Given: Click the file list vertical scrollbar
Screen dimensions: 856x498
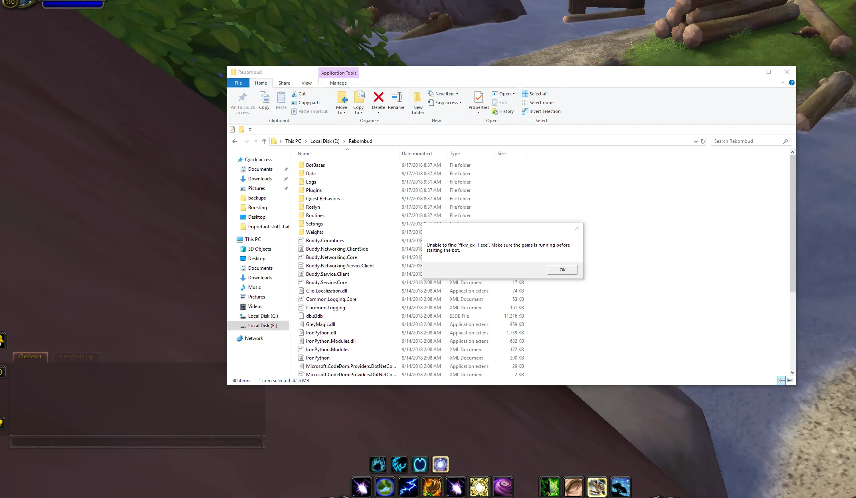Looking at the screenshot, I should tap(793, 223).
